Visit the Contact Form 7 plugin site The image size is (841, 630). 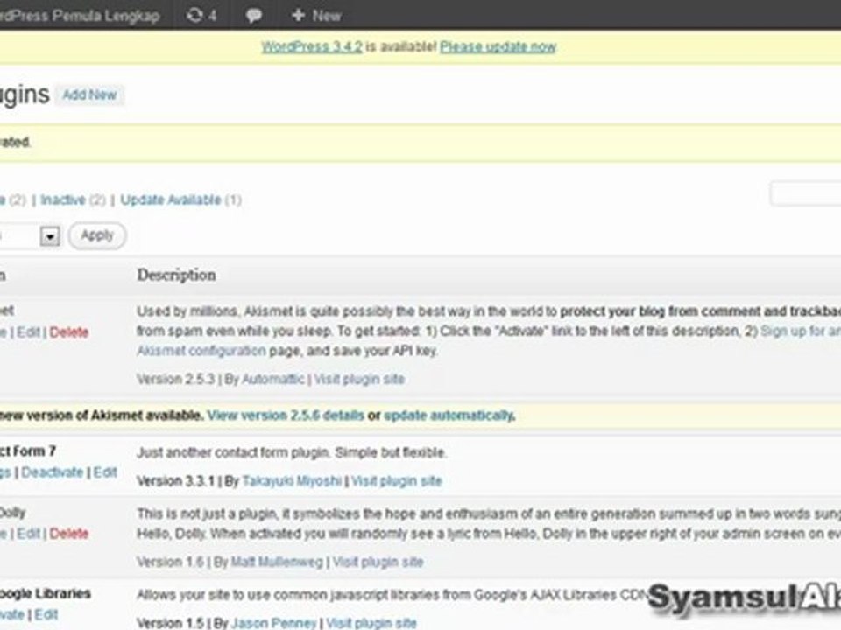396,481
